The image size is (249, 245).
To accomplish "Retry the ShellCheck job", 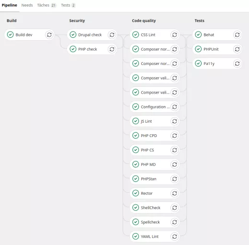I will [175, 208].
